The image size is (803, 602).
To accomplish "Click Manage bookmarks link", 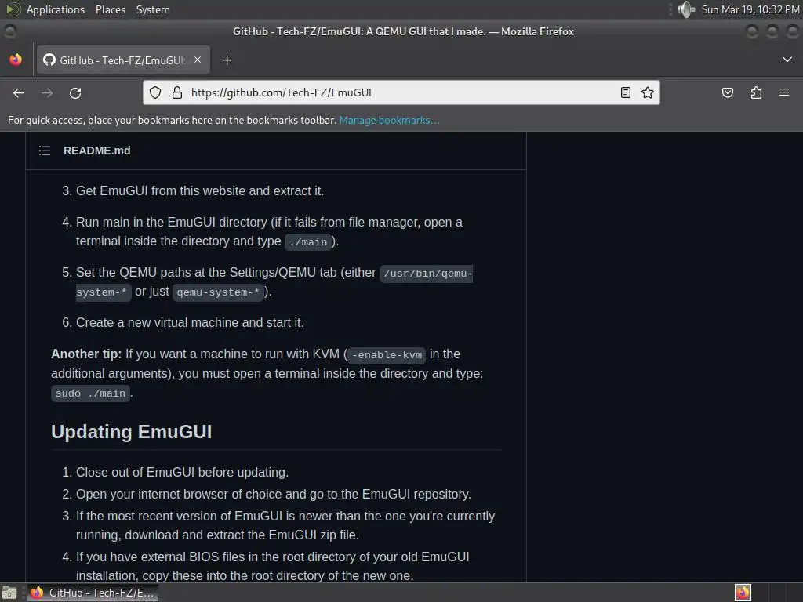I will [x=389, y=120].
